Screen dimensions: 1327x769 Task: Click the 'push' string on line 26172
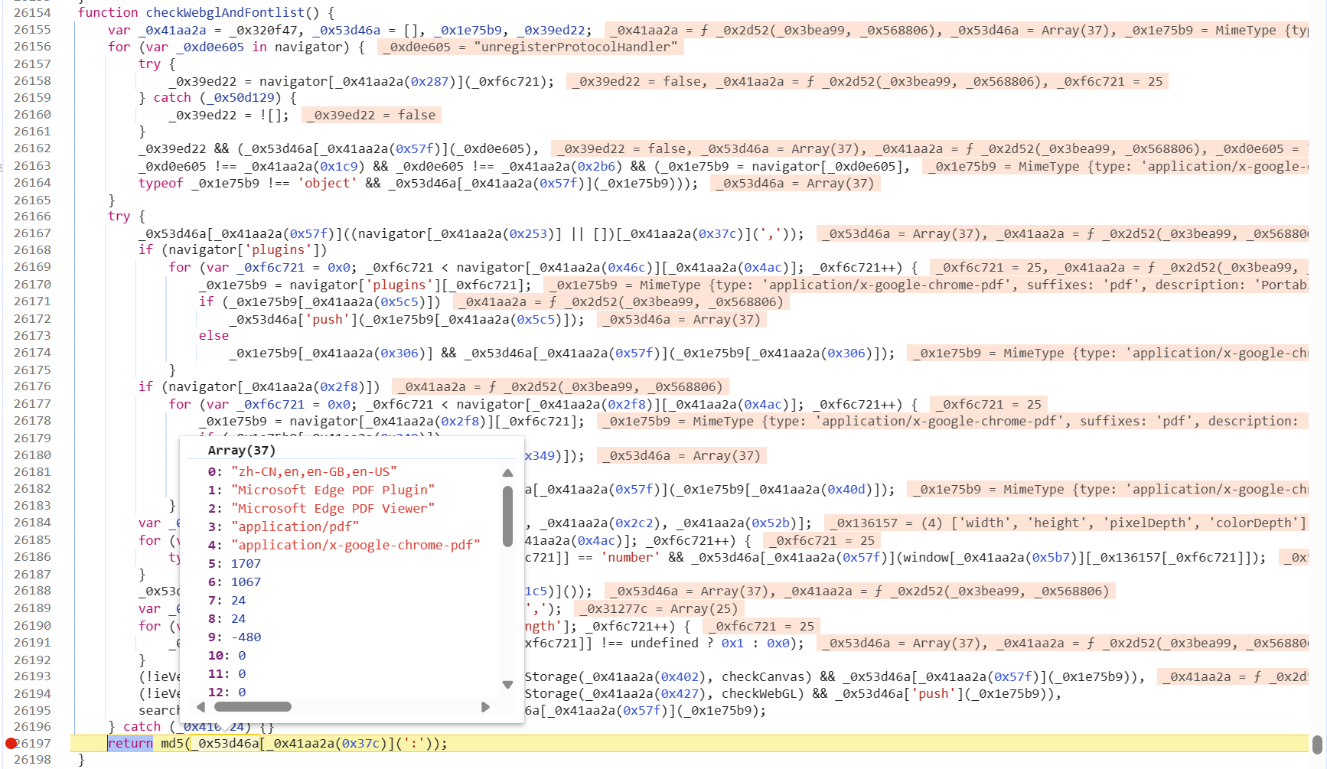tap(328, 320)
